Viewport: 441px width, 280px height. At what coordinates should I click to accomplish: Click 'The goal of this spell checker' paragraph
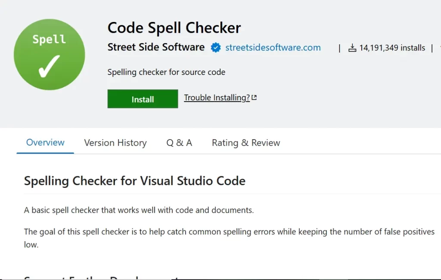(229, 238)
